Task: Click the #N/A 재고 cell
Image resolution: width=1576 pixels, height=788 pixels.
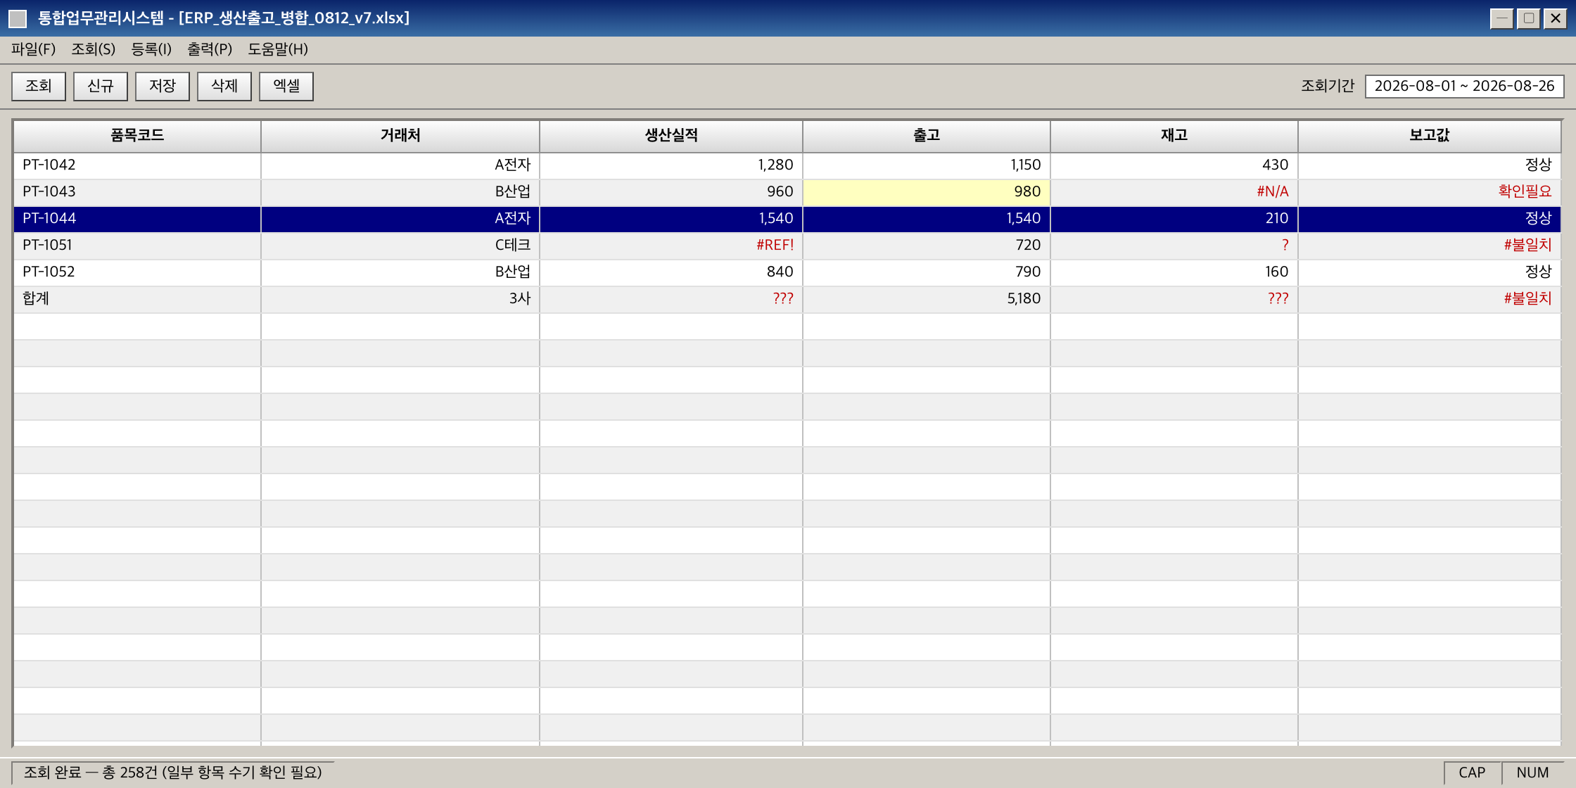Action: (x=1174, y=192)
